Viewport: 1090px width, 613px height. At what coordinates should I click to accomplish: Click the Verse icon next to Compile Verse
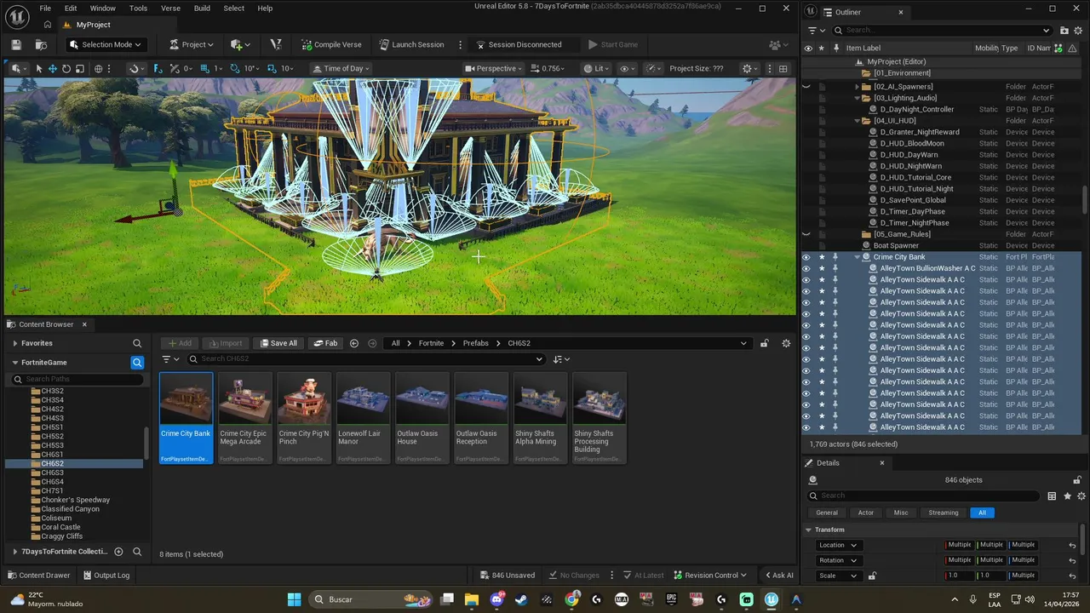tap(275, 44)
